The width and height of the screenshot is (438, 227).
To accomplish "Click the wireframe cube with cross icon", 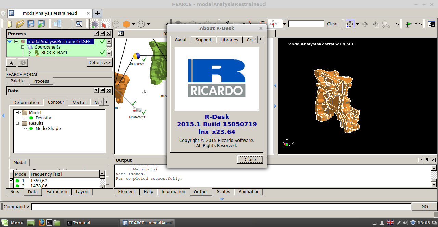I will tap(116, 24).
